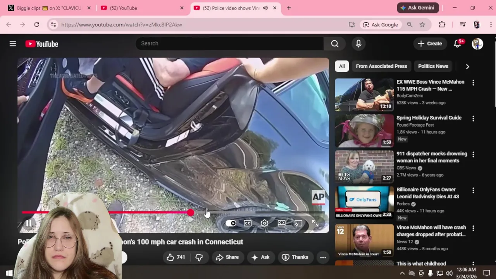This screenshot has width=496, height=279.
Task: Switch to theater mode
Action: tap(281, 223)
